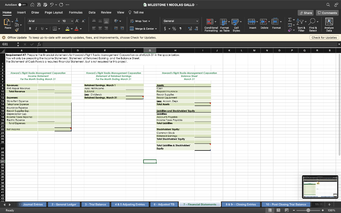Viewport: 341px width, 213px height.
Task: Toggle Middle Align
Action: [x=100, y=21]
